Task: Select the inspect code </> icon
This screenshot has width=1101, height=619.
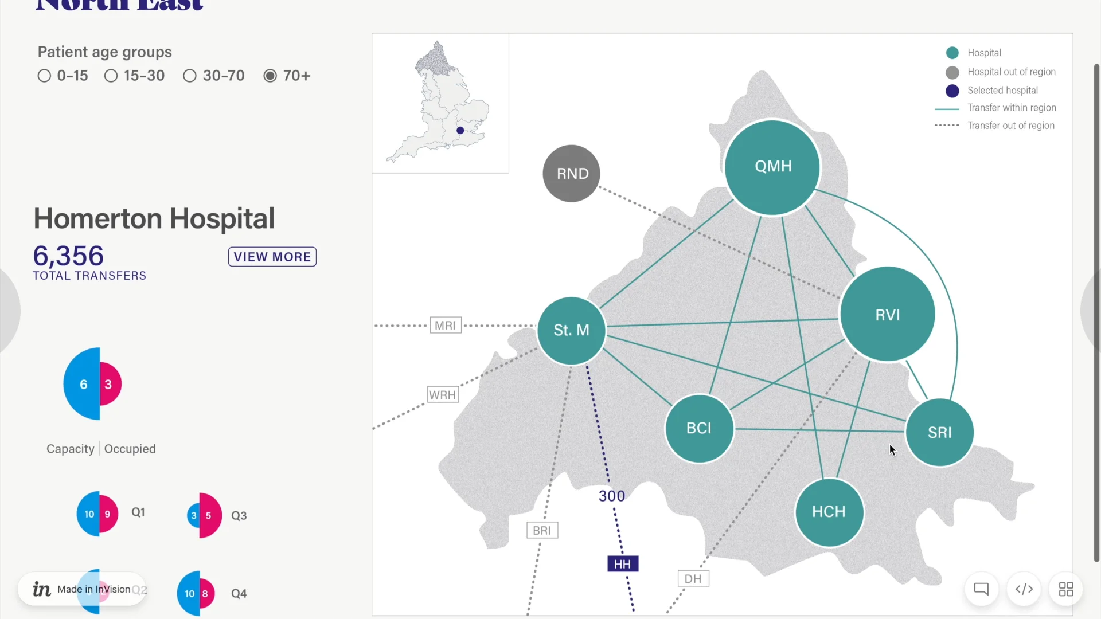Action: [x=1024, y=589]
